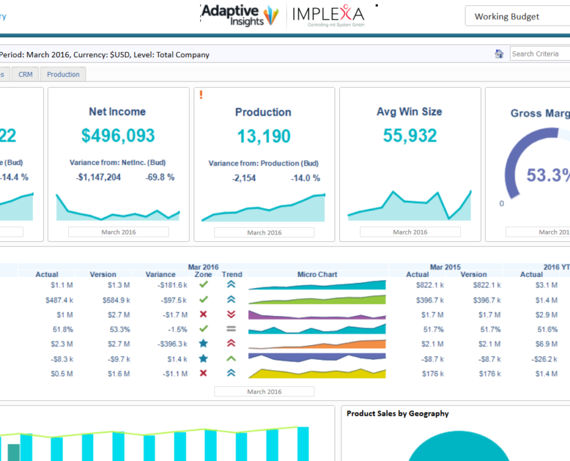The width and height of the screenshot is (570, 461).
Task: Click the Net Income variance -69.8 %
Action: (160, 177)
